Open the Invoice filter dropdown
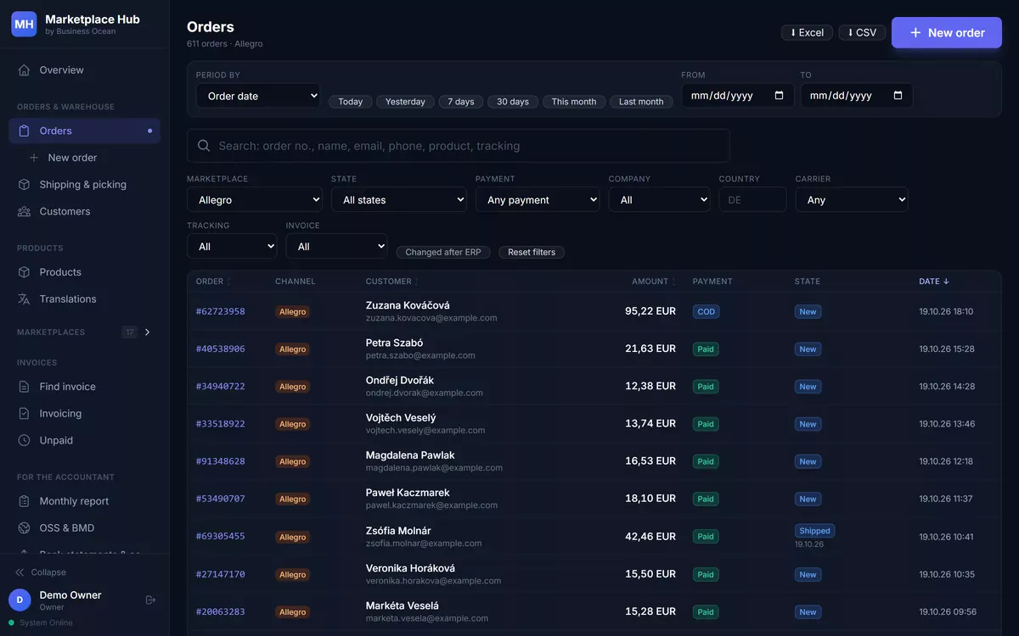Screen dimensions: 1019x636 (337, 247)
